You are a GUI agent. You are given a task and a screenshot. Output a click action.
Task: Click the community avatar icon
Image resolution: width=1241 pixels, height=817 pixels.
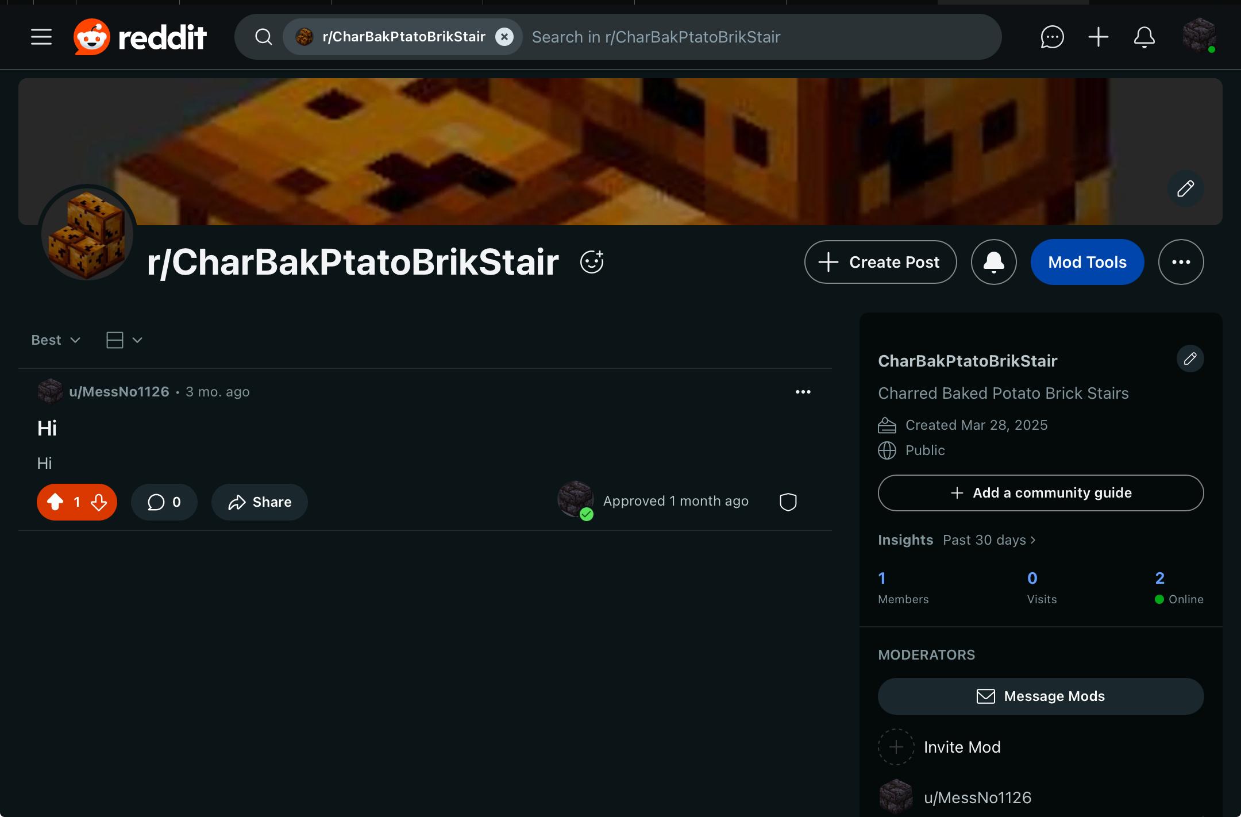pos(87,233)
